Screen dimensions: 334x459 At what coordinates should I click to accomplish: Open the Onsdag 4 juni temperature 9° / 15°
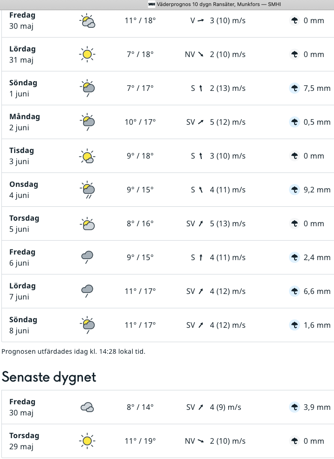click(x=140, y=190)
